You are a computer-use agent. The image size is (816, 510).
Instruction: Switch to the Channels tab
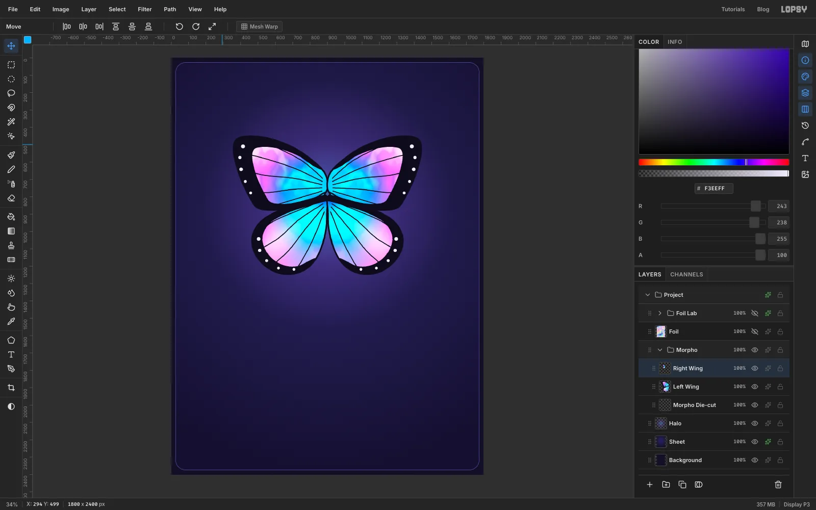pyautogui.click(x=686, y=274)
